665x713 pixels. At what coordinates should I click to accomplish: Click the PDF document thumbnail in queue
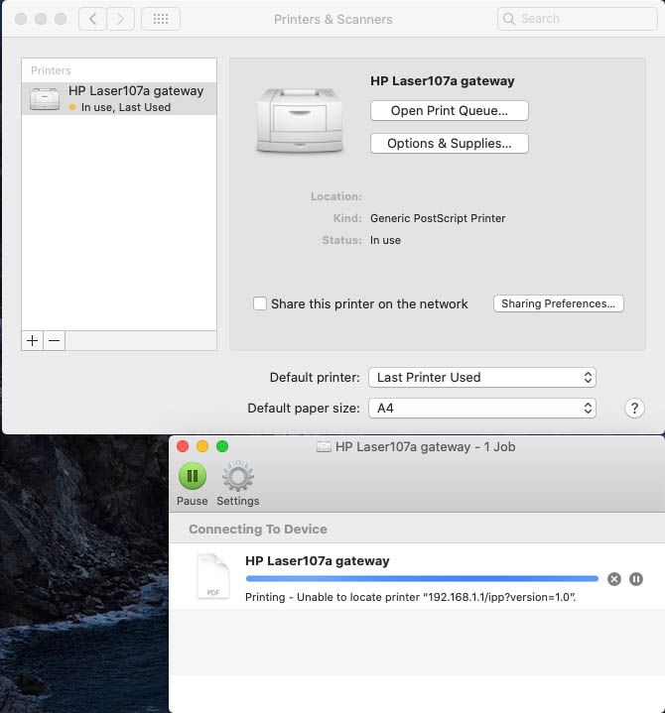(212, 576)
